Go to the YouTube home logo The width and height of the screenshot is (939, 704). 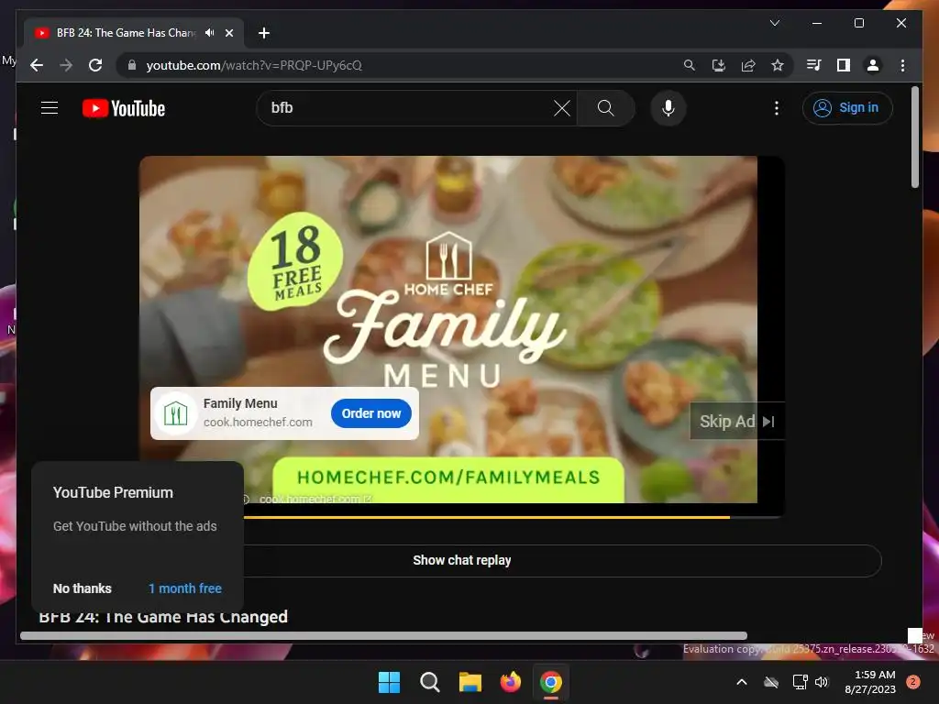(x=124, y=108)
